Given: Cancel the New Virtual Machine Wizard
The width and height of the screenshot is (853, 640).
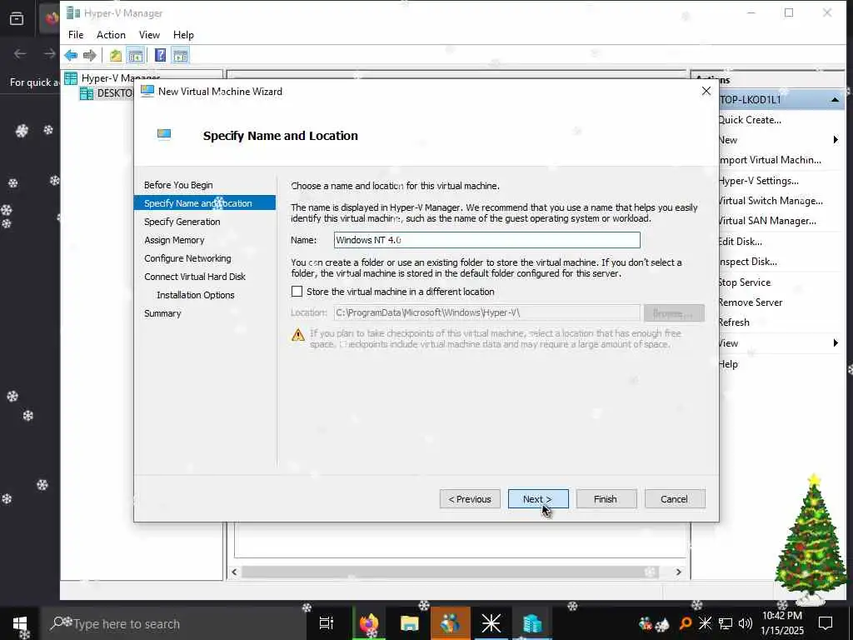Looking at the screenshot, I should 675,499.
